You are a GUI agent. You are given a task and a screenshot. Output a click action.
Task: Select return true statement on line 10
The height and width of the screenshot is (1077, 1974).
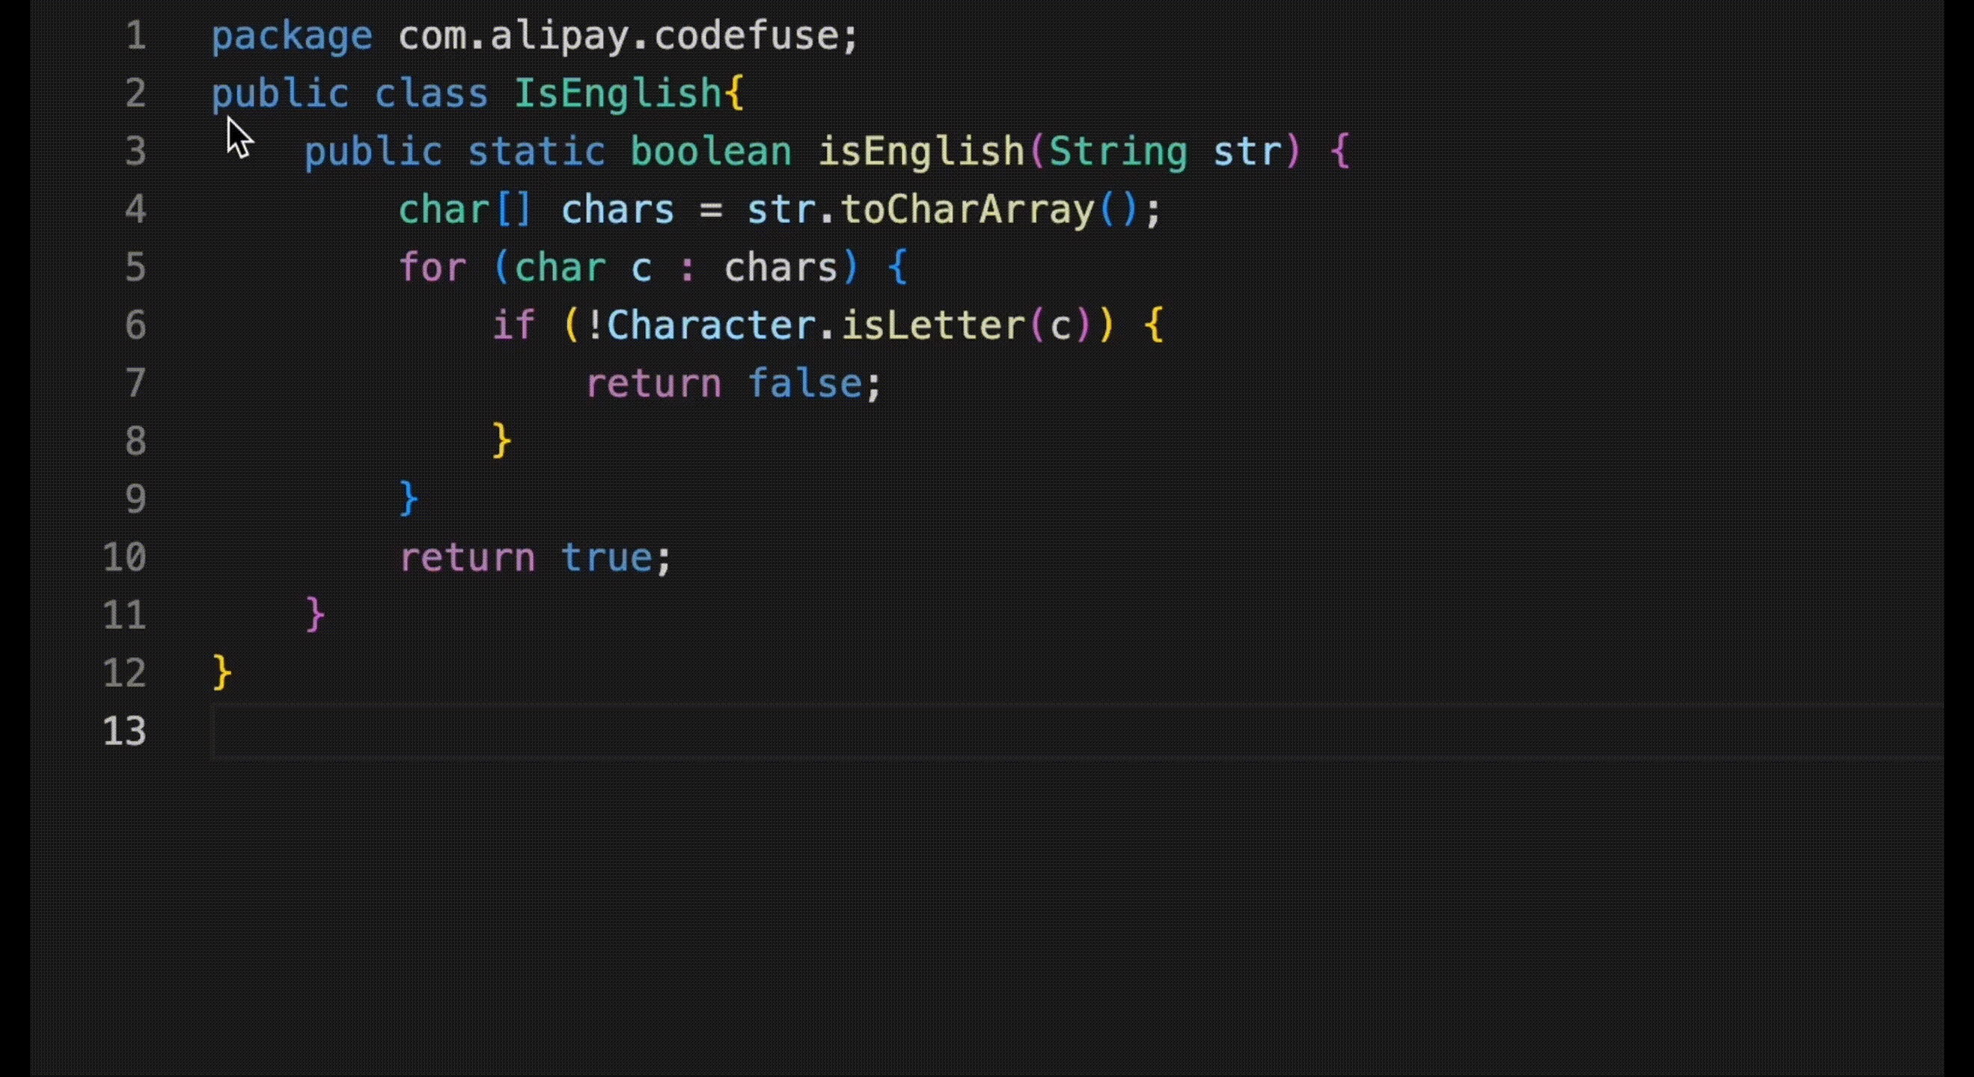[534, 557]
